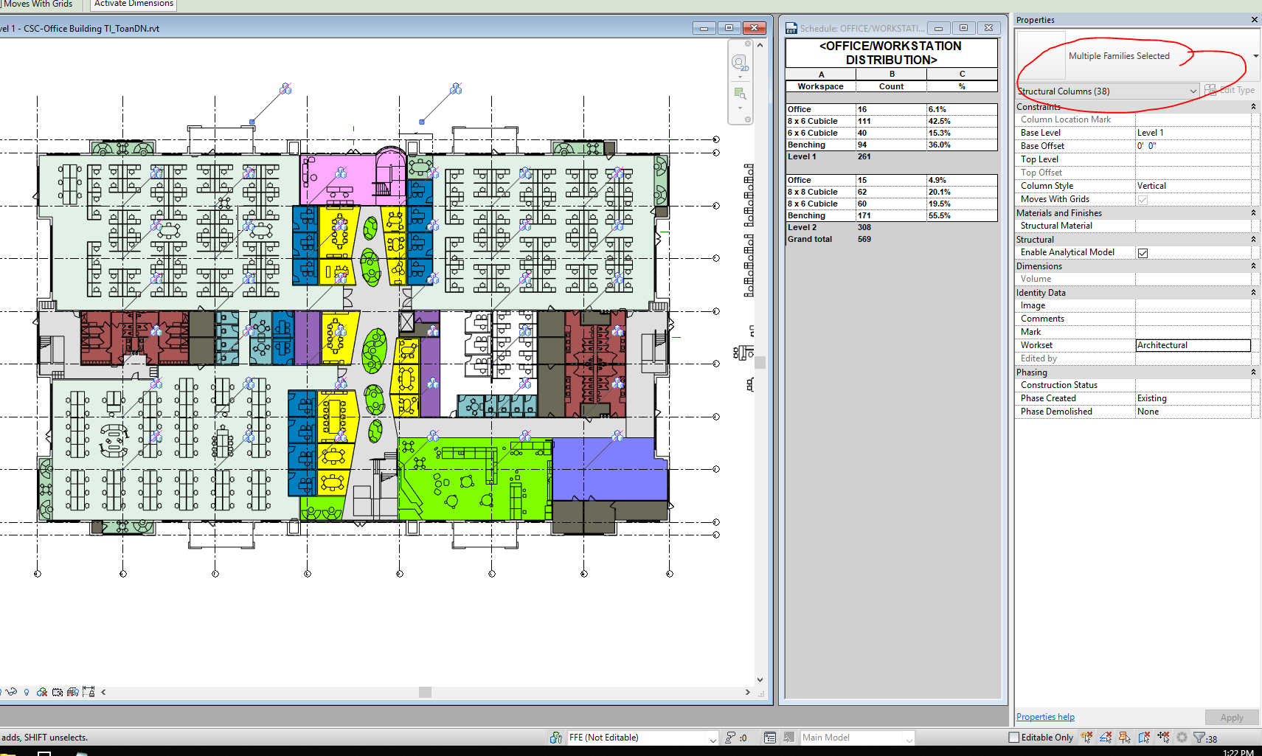The width and height of the screenshot is (1262, 756).
Task: Disable the Select Links selection icon
Action: pyautogui.click(x=1087, y=737)
